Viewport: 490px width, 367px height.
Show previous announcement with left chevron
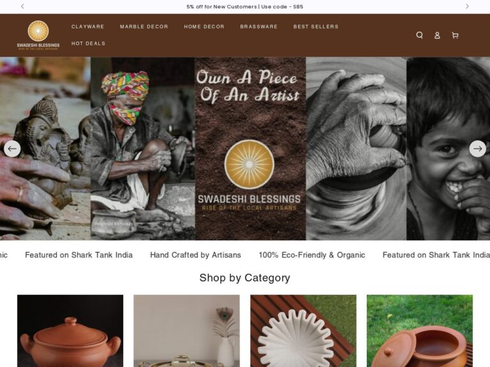coord(22,6)
